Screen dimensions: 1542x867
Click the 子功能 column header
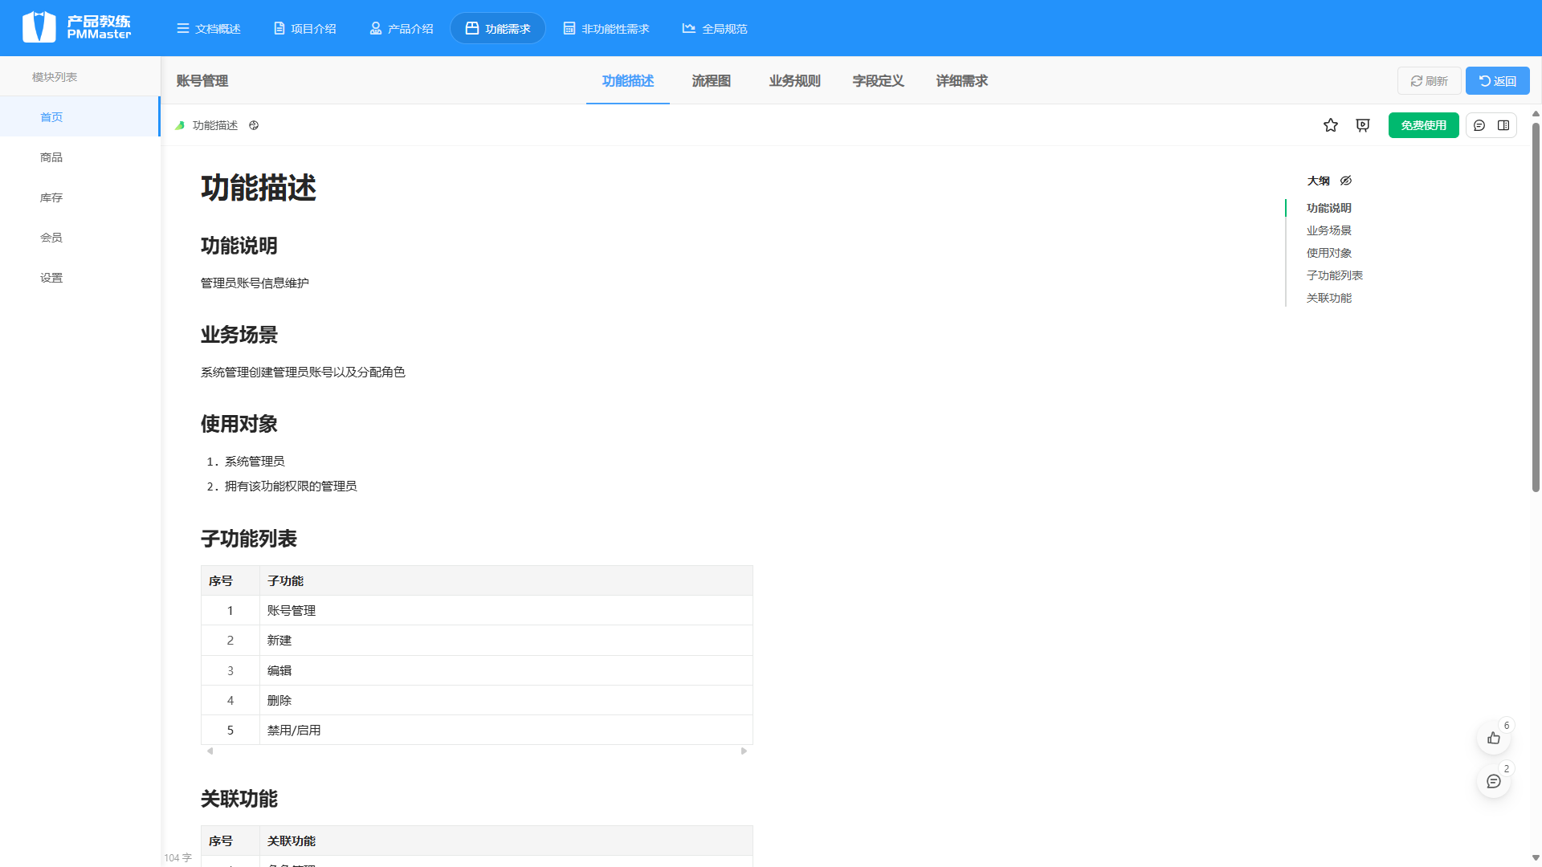pyautogui.click(x=506, y=581)
